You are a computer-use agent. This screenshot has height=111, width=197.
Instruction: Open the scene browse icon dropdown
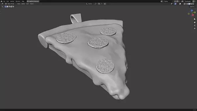[162, 1]
